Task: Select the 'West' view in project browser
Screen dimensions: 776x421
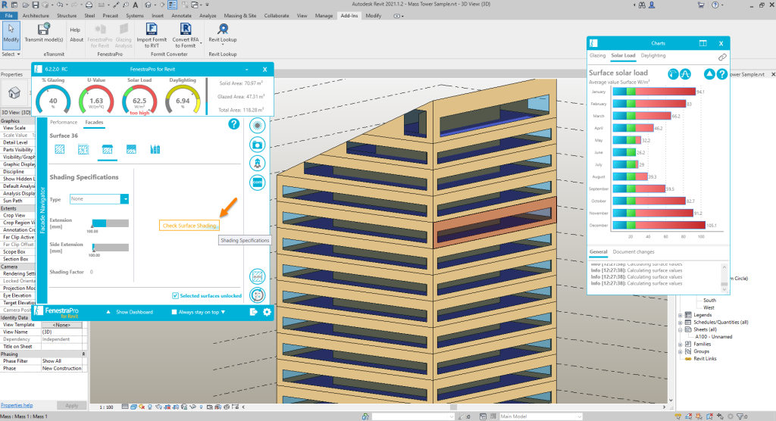Action: click(x=709, y=307)
